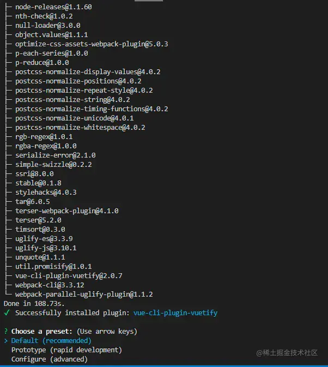Pick the Configure (advanced) preset option

(49, 359)
